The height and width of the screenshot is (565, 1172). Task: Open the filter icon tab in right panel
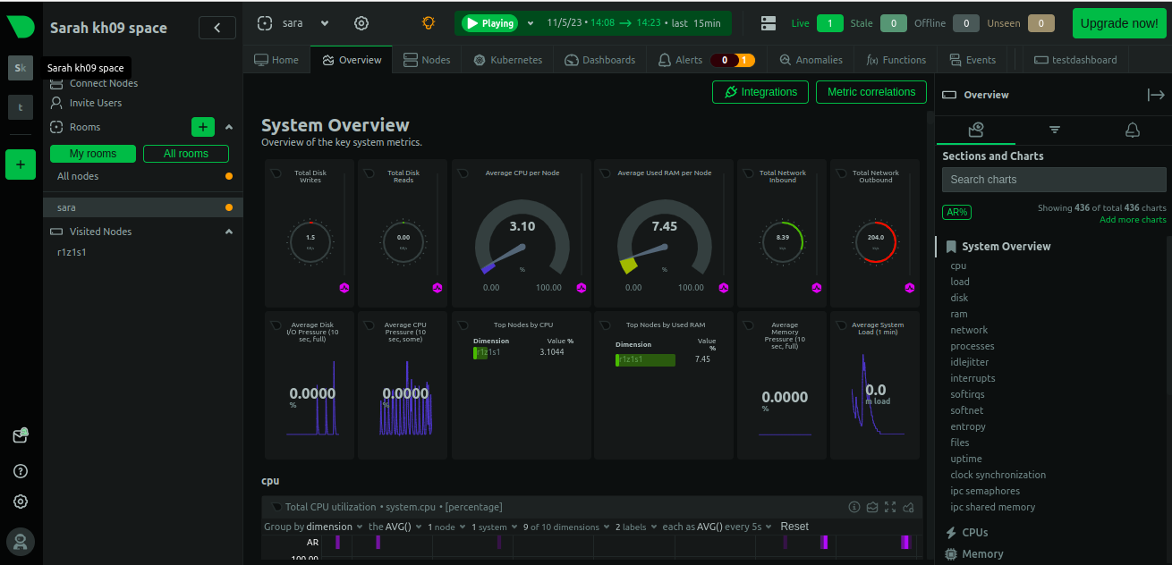(1055, 131)
